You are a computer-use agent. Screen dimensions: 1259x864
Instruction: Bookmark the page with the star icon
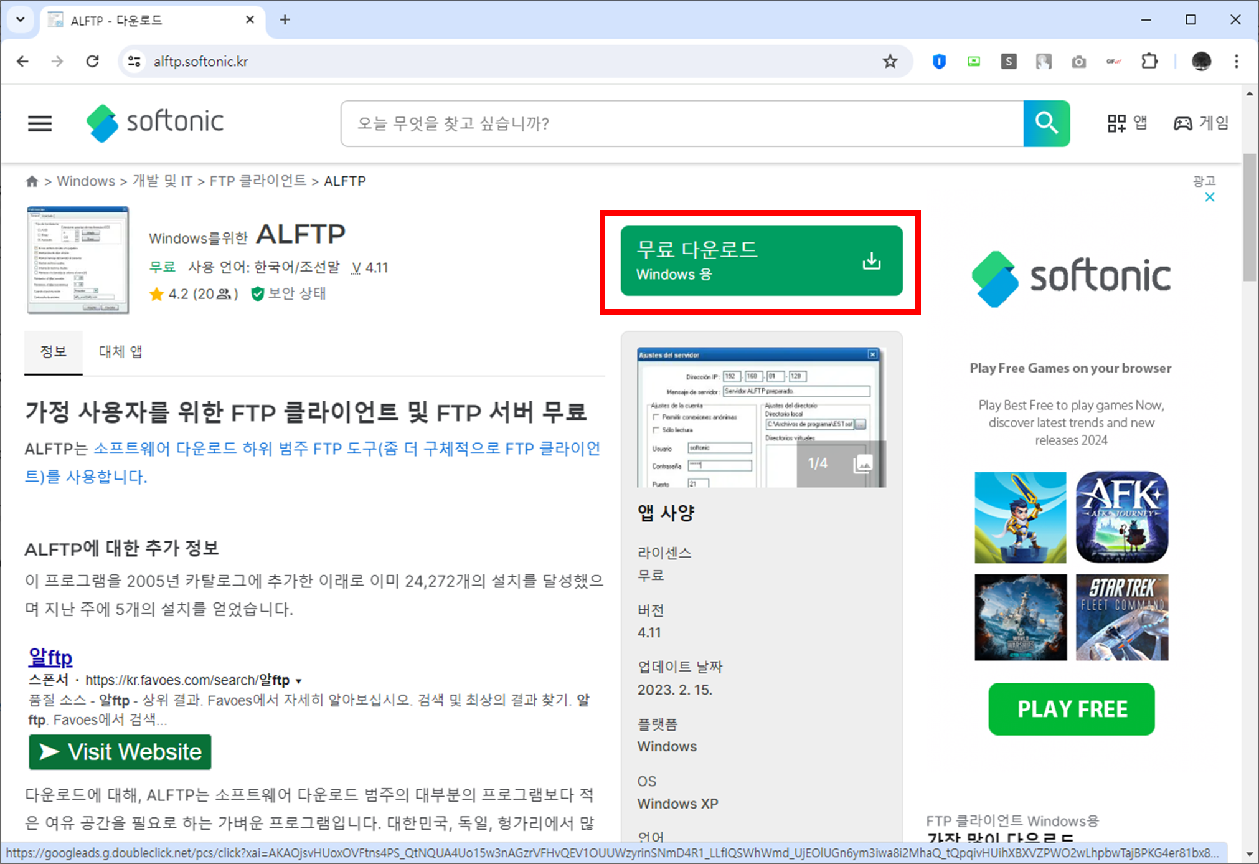click(890, 61)
